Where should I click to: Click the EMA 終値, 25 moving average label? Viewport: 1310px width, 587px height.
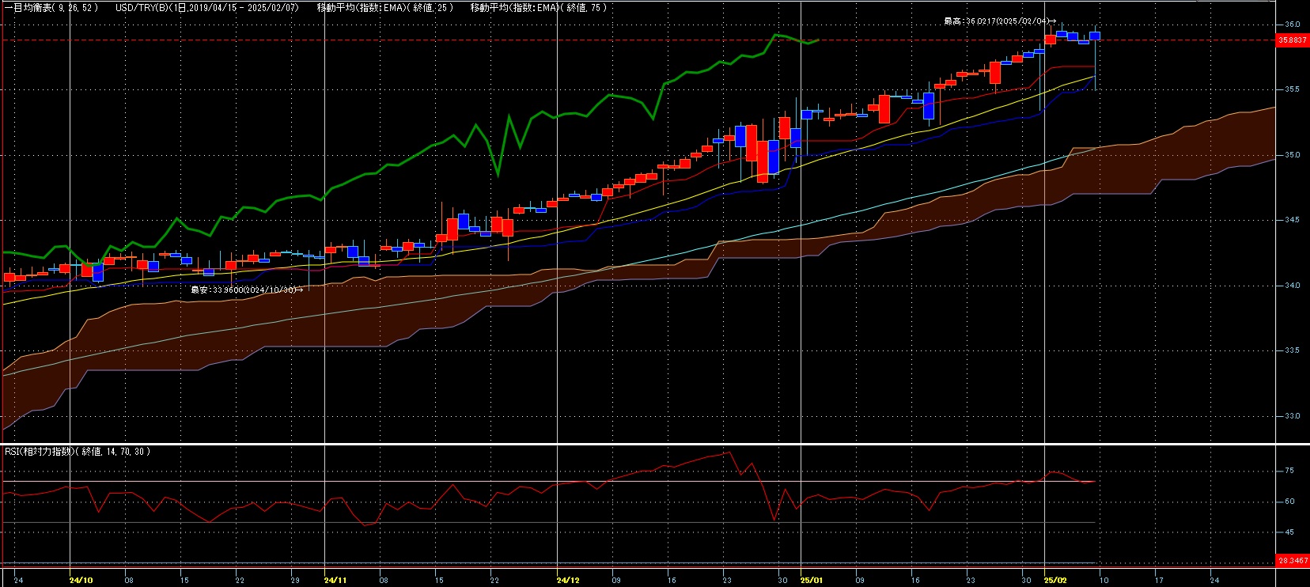point(385,7)
